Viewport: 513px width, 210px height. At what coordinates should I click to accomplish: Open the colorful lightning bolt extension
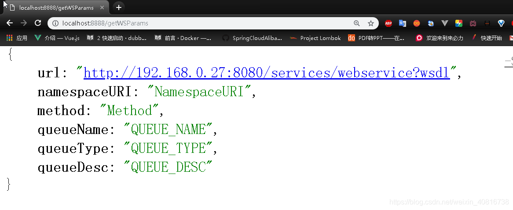[459, 23]
